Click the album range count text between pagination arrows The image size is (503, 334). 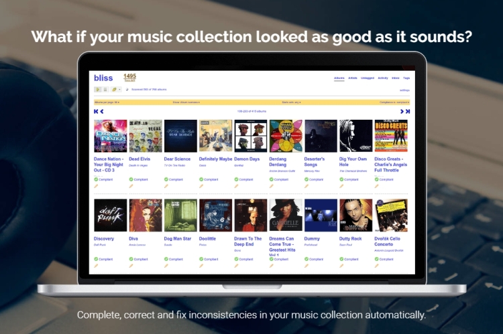coord(251,111)
